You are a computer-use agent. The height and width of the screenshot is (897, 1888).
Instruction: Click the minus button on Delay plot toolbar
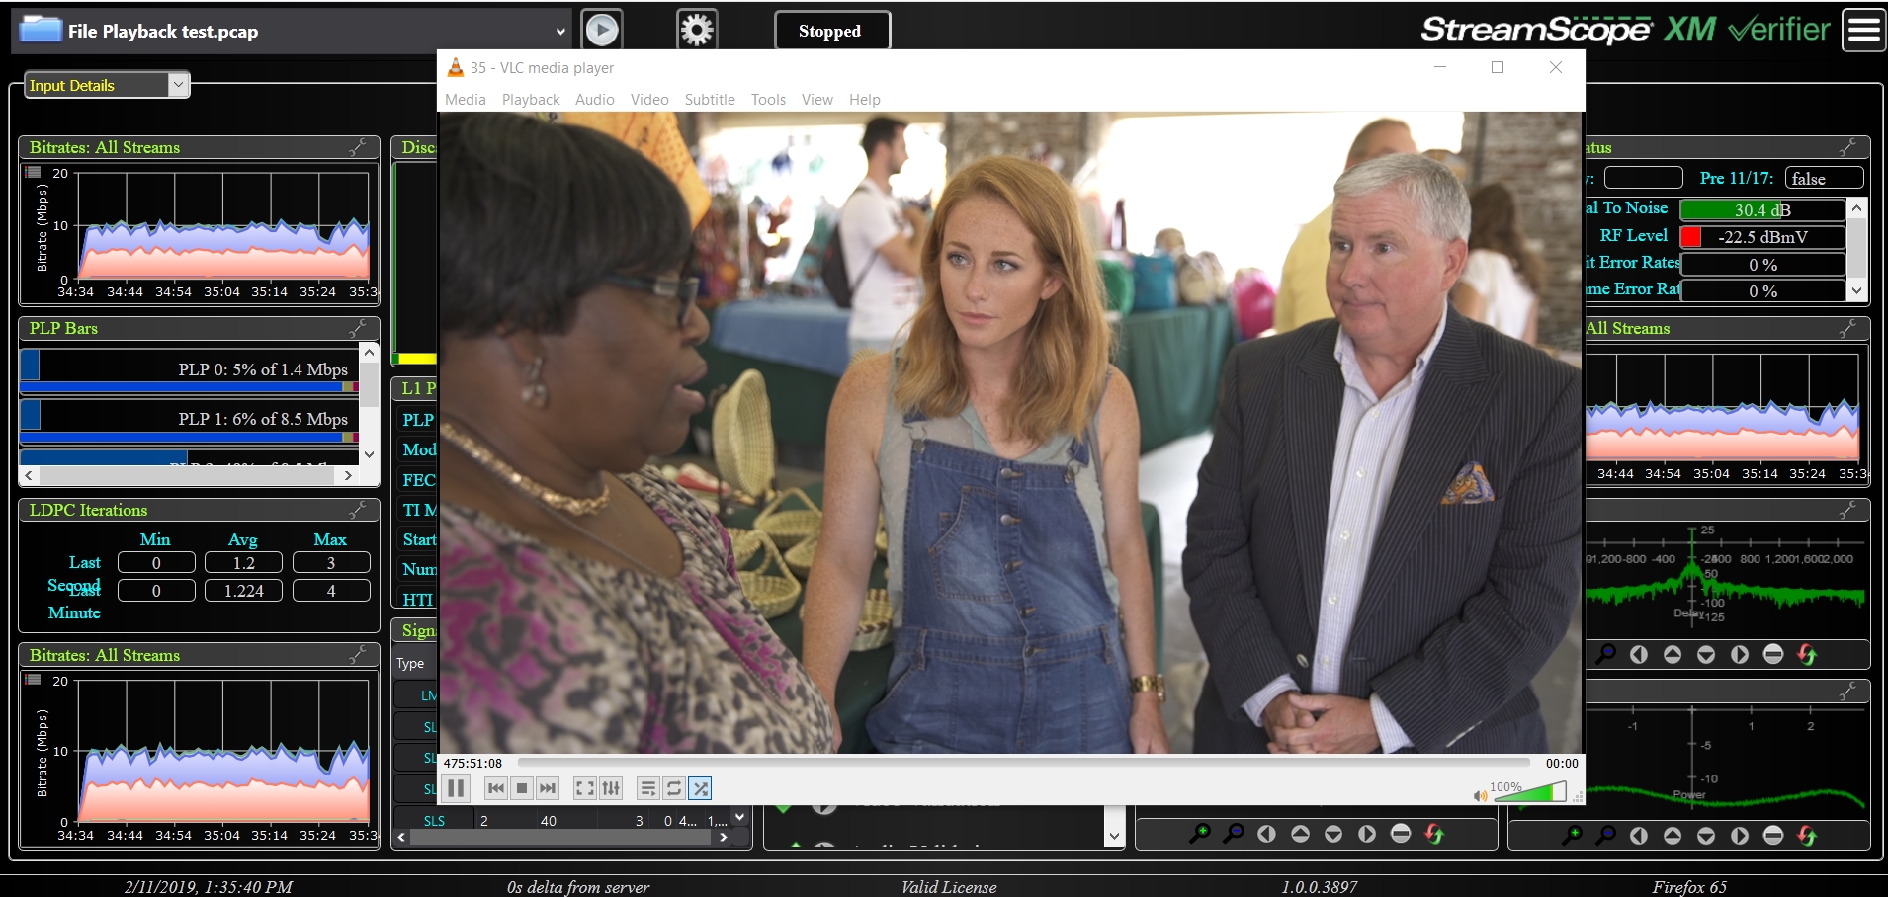coord(1773,654)
